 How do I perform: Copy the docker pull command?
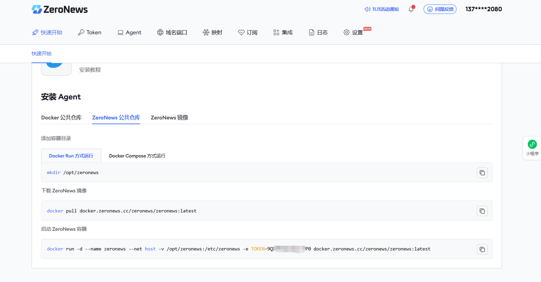click(482, 211)
